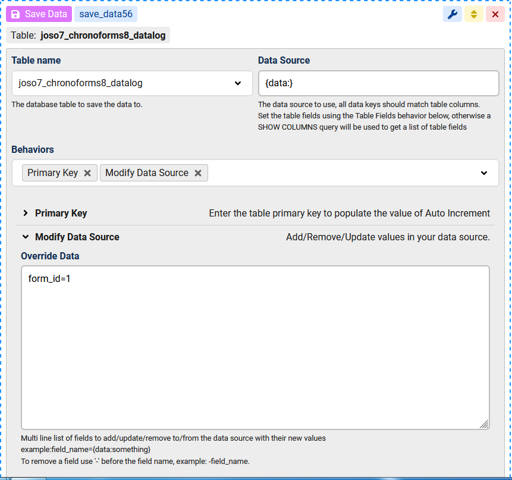Expand the Primary Key section
This screenshot has height=480, width=512.
click(x=61, y=213)
